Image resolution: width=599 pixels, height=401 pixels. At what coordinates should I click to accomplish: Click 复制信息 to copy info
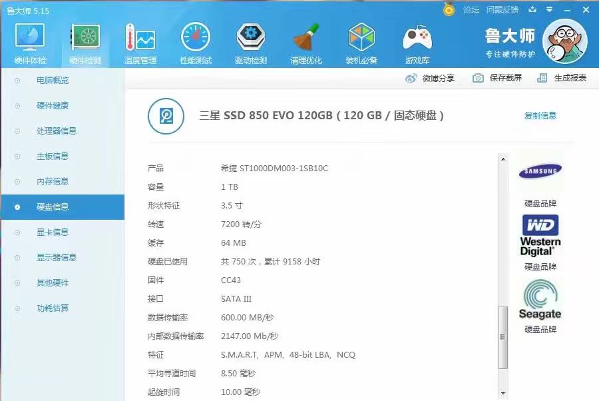(540, 115)
